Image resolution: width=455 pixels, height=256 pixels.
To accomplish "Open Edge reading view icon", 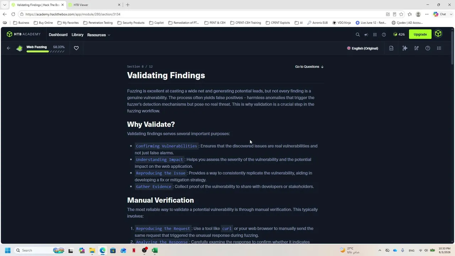I will pyautogui.click(x=394, y=14).
